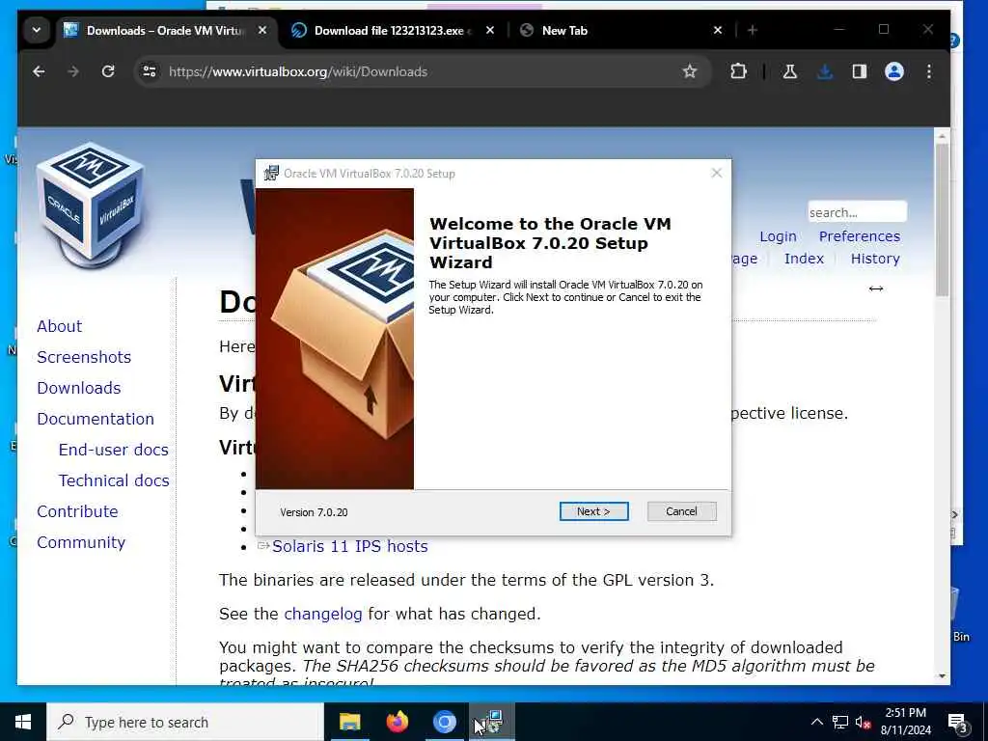This screenshot has height=741, width=988.
Task: Open the taskbar clock and date
Action: [x=905, y=722]
